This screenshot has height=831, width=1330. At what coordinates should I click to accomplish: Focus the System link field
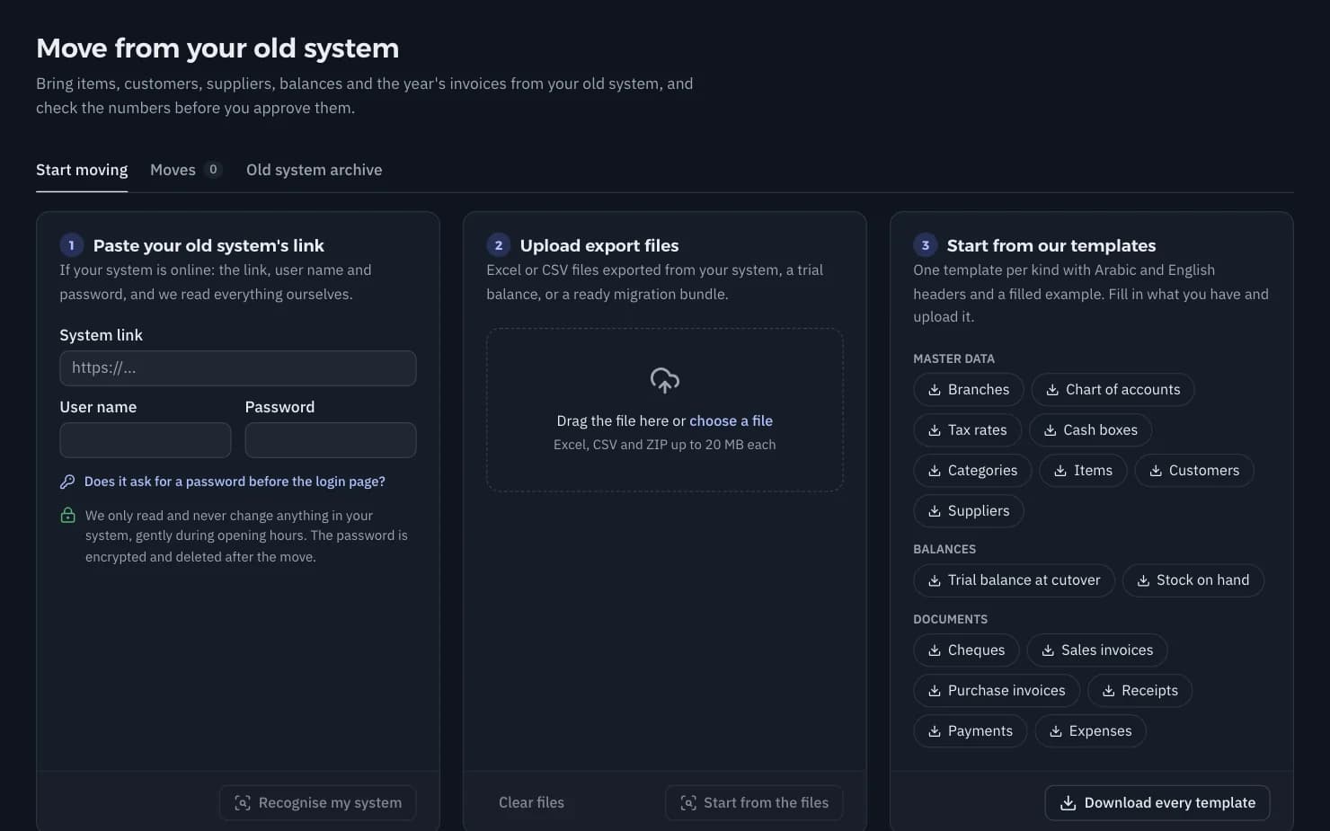[x=238, y=368]
